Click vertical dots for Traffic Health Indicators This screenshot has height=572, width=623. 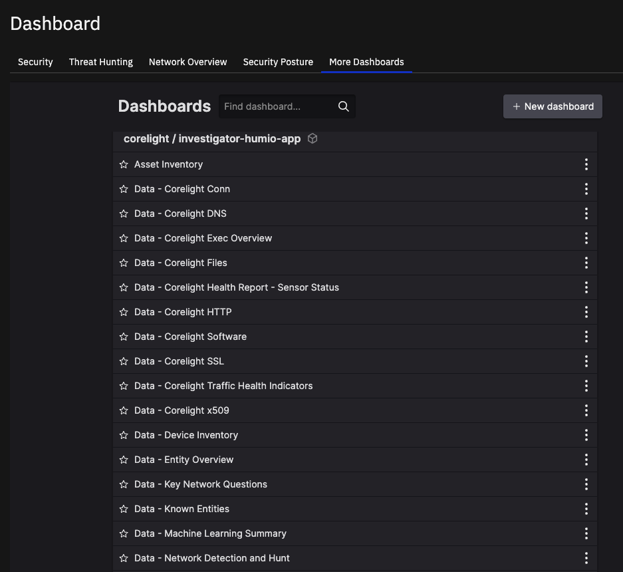click(x=586, y=386)
